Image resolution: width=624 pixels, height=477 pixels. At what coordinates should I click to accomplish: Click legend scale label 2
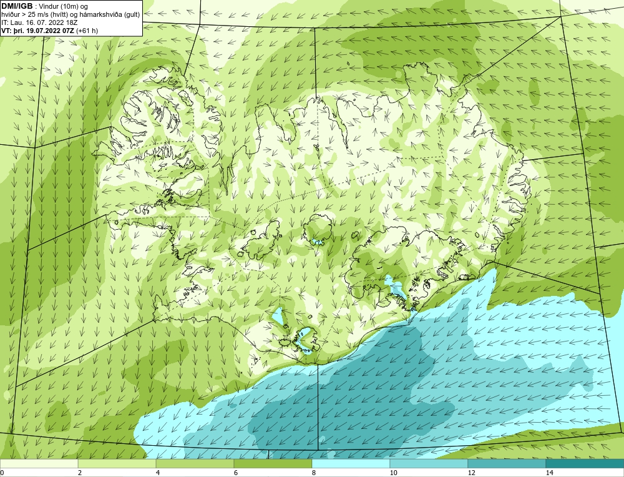point(80,473)
